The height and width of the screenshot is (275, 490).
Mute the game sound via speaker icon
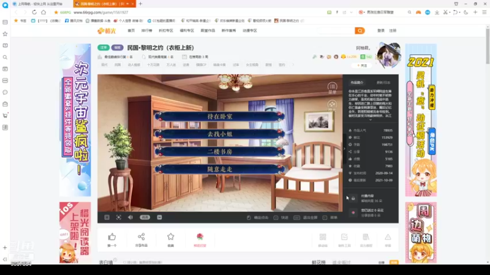130,218
